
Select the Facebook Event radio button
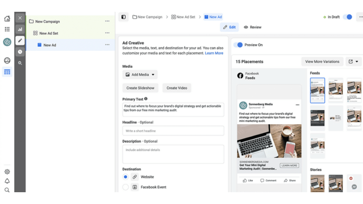pos(126,187)
